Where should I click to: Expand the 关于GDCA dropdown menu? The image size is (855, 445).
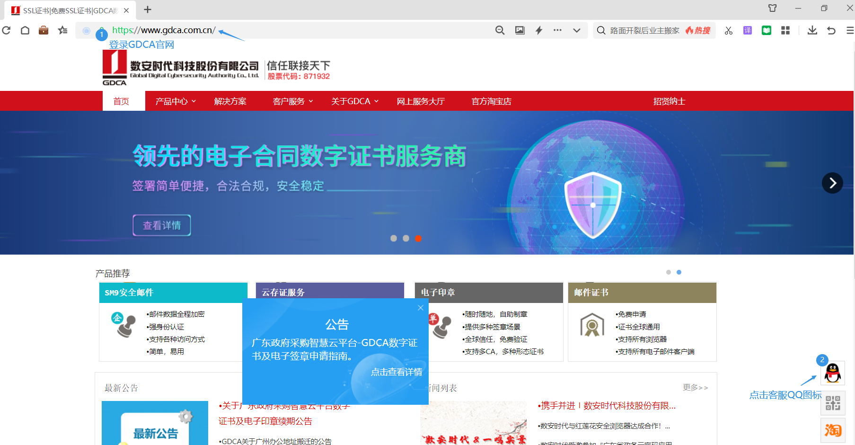click(355, 101)
